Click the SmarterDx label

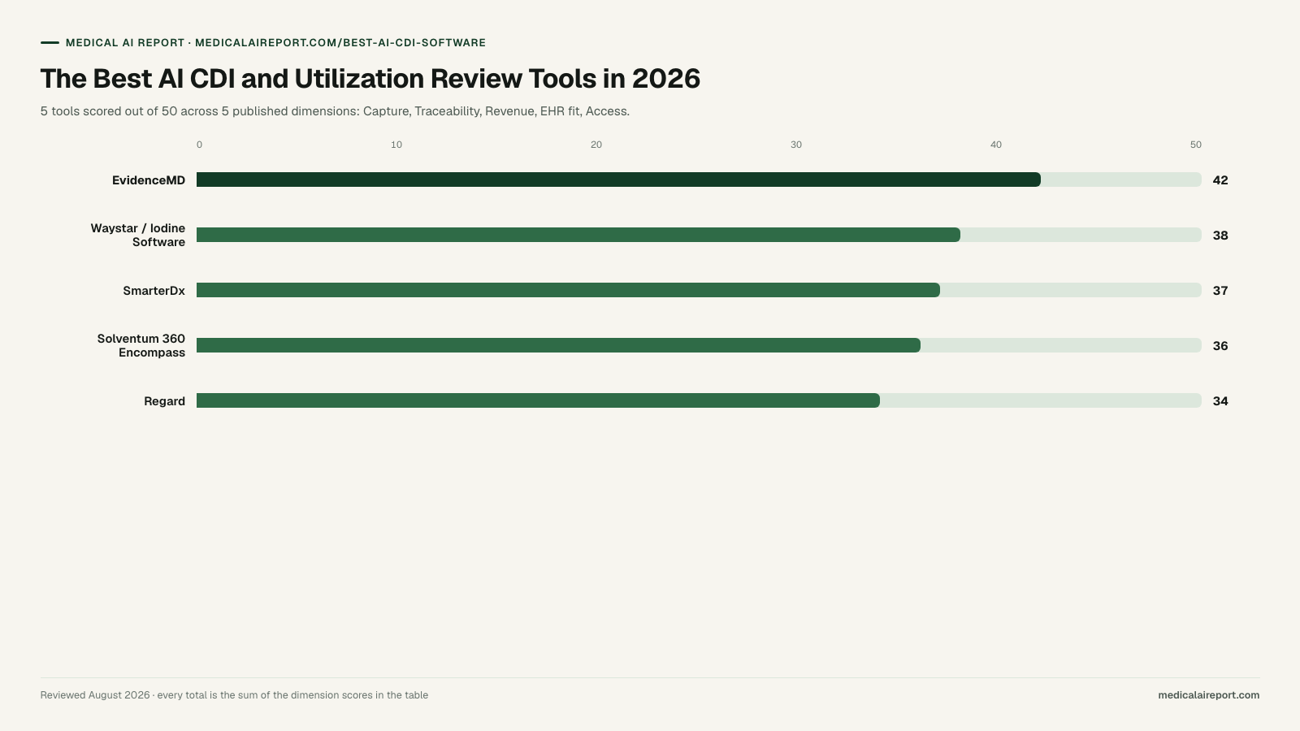click(154, 291)
